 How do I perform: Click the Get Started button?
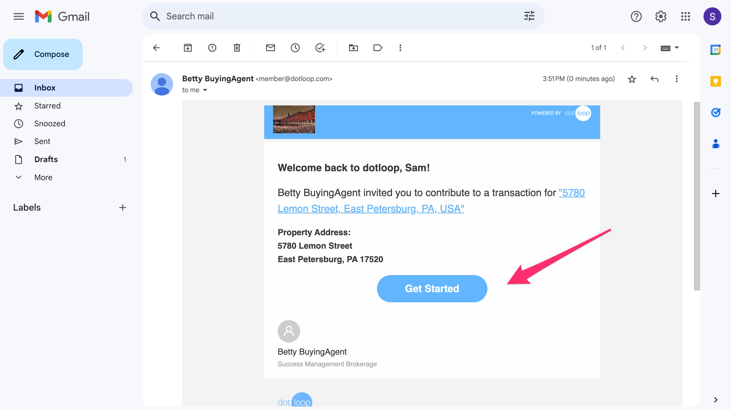click(x=432, y=288)
